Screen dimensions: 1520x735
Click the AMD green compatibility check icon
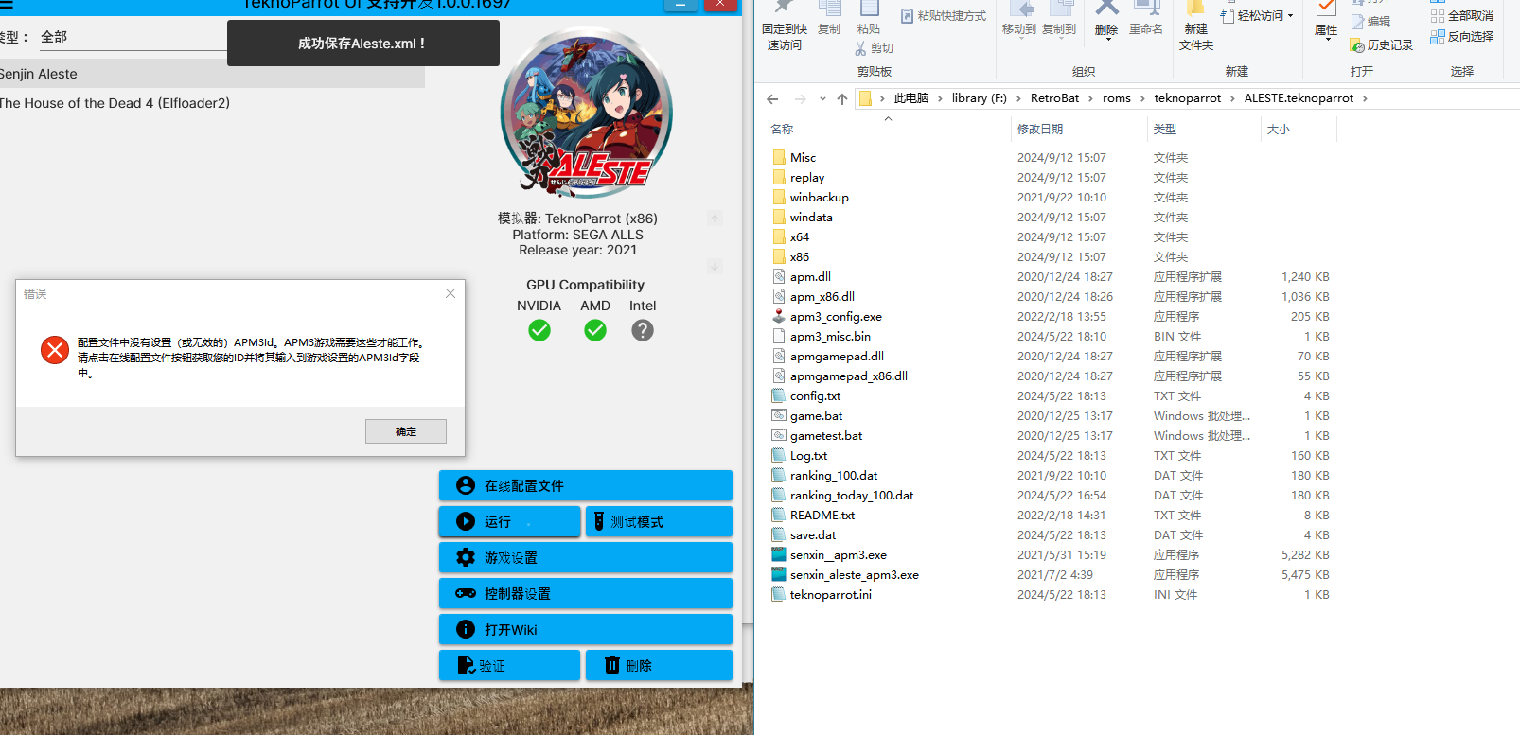point(595,330)
